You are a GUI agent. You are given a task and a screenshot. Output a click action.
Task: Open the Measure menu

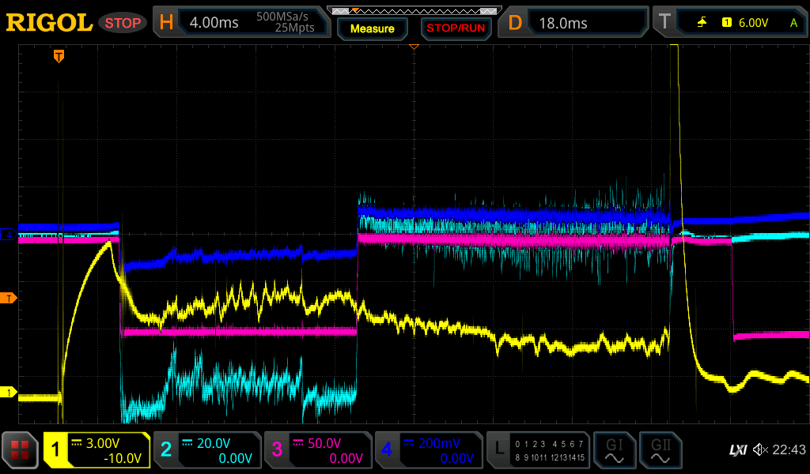[x=372, y=28]
